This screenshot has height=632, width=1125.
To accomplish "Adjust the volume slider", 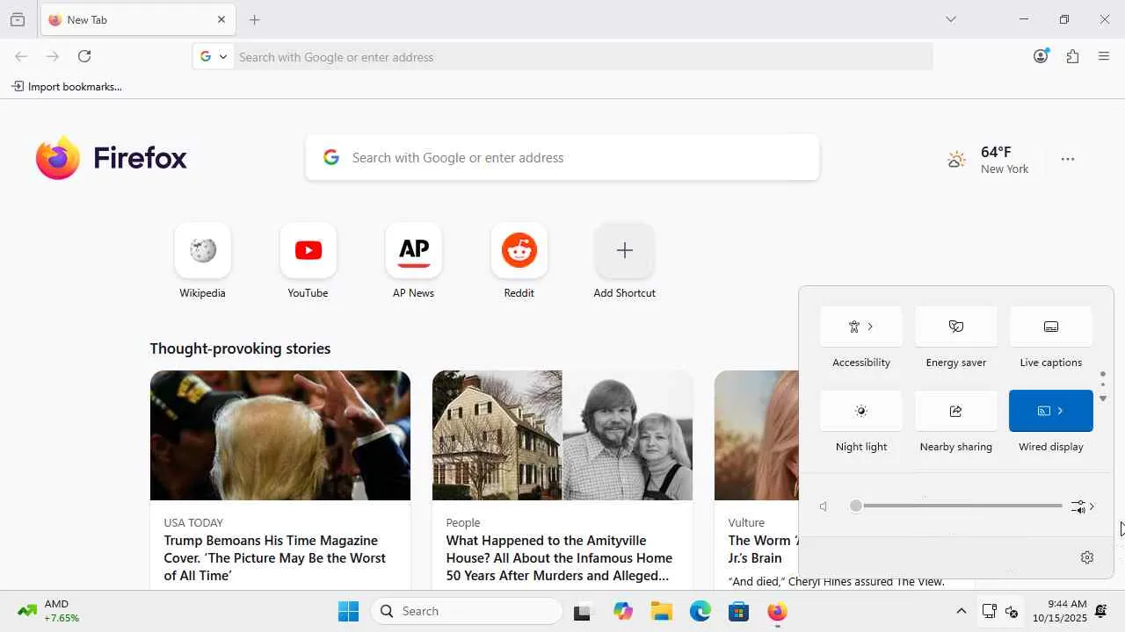I will [958, 506].
